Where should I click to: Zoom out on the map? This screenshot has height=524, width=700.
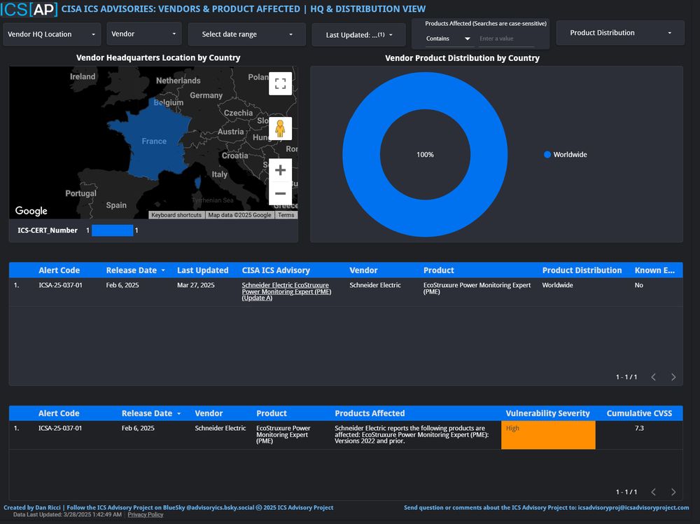(x=281, y=193)
